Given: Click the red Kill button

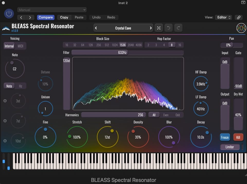Looking at the screenshot, I should [238, 137].
